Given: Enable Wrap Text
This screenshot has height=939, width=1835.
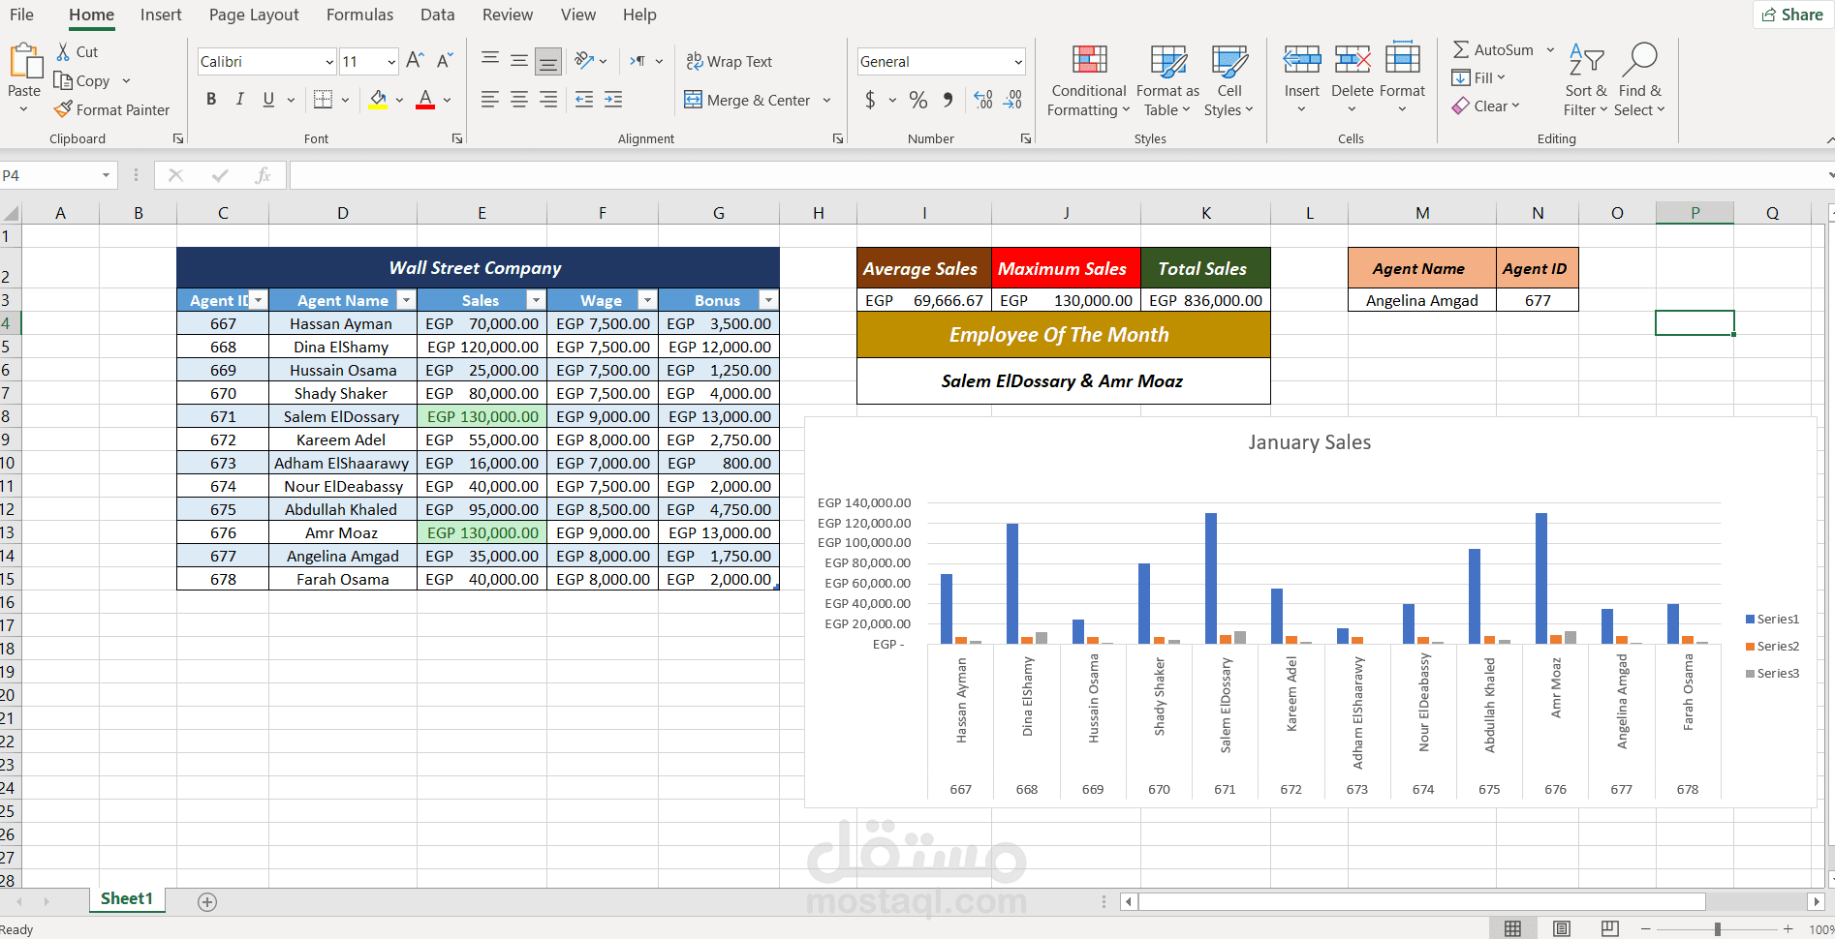Looking at the screenshot, I should click(730, 61).
